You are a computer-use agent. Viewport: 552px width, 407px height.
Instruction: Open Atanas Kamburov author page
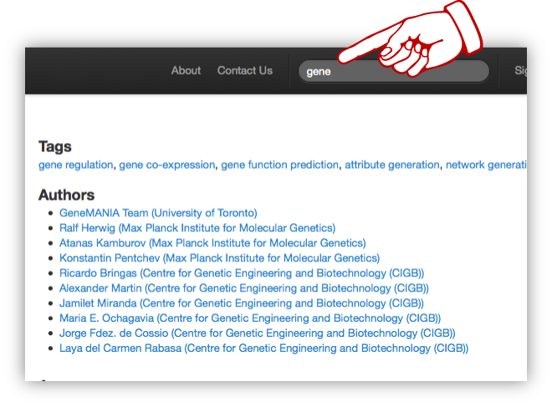[212, 243]
